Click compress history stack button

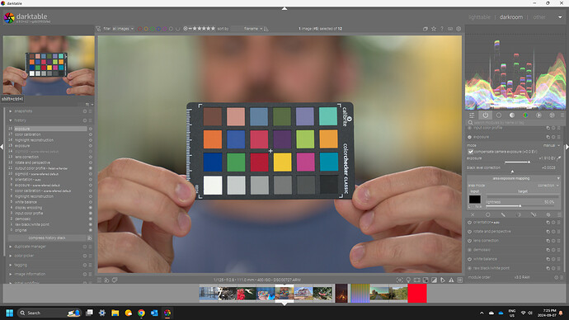pyautogui.click(x=47, y=238)
